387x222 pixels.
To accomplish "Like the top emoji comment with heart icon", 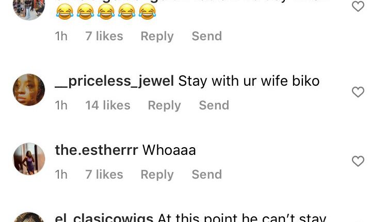I will coord(358,6).
